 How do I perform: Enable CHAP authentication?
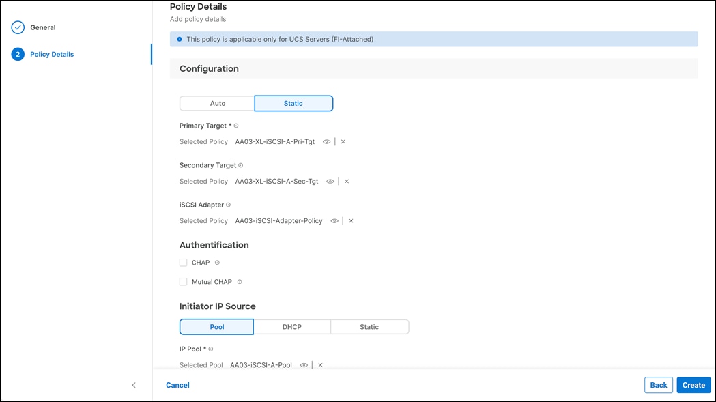[183, 262]
